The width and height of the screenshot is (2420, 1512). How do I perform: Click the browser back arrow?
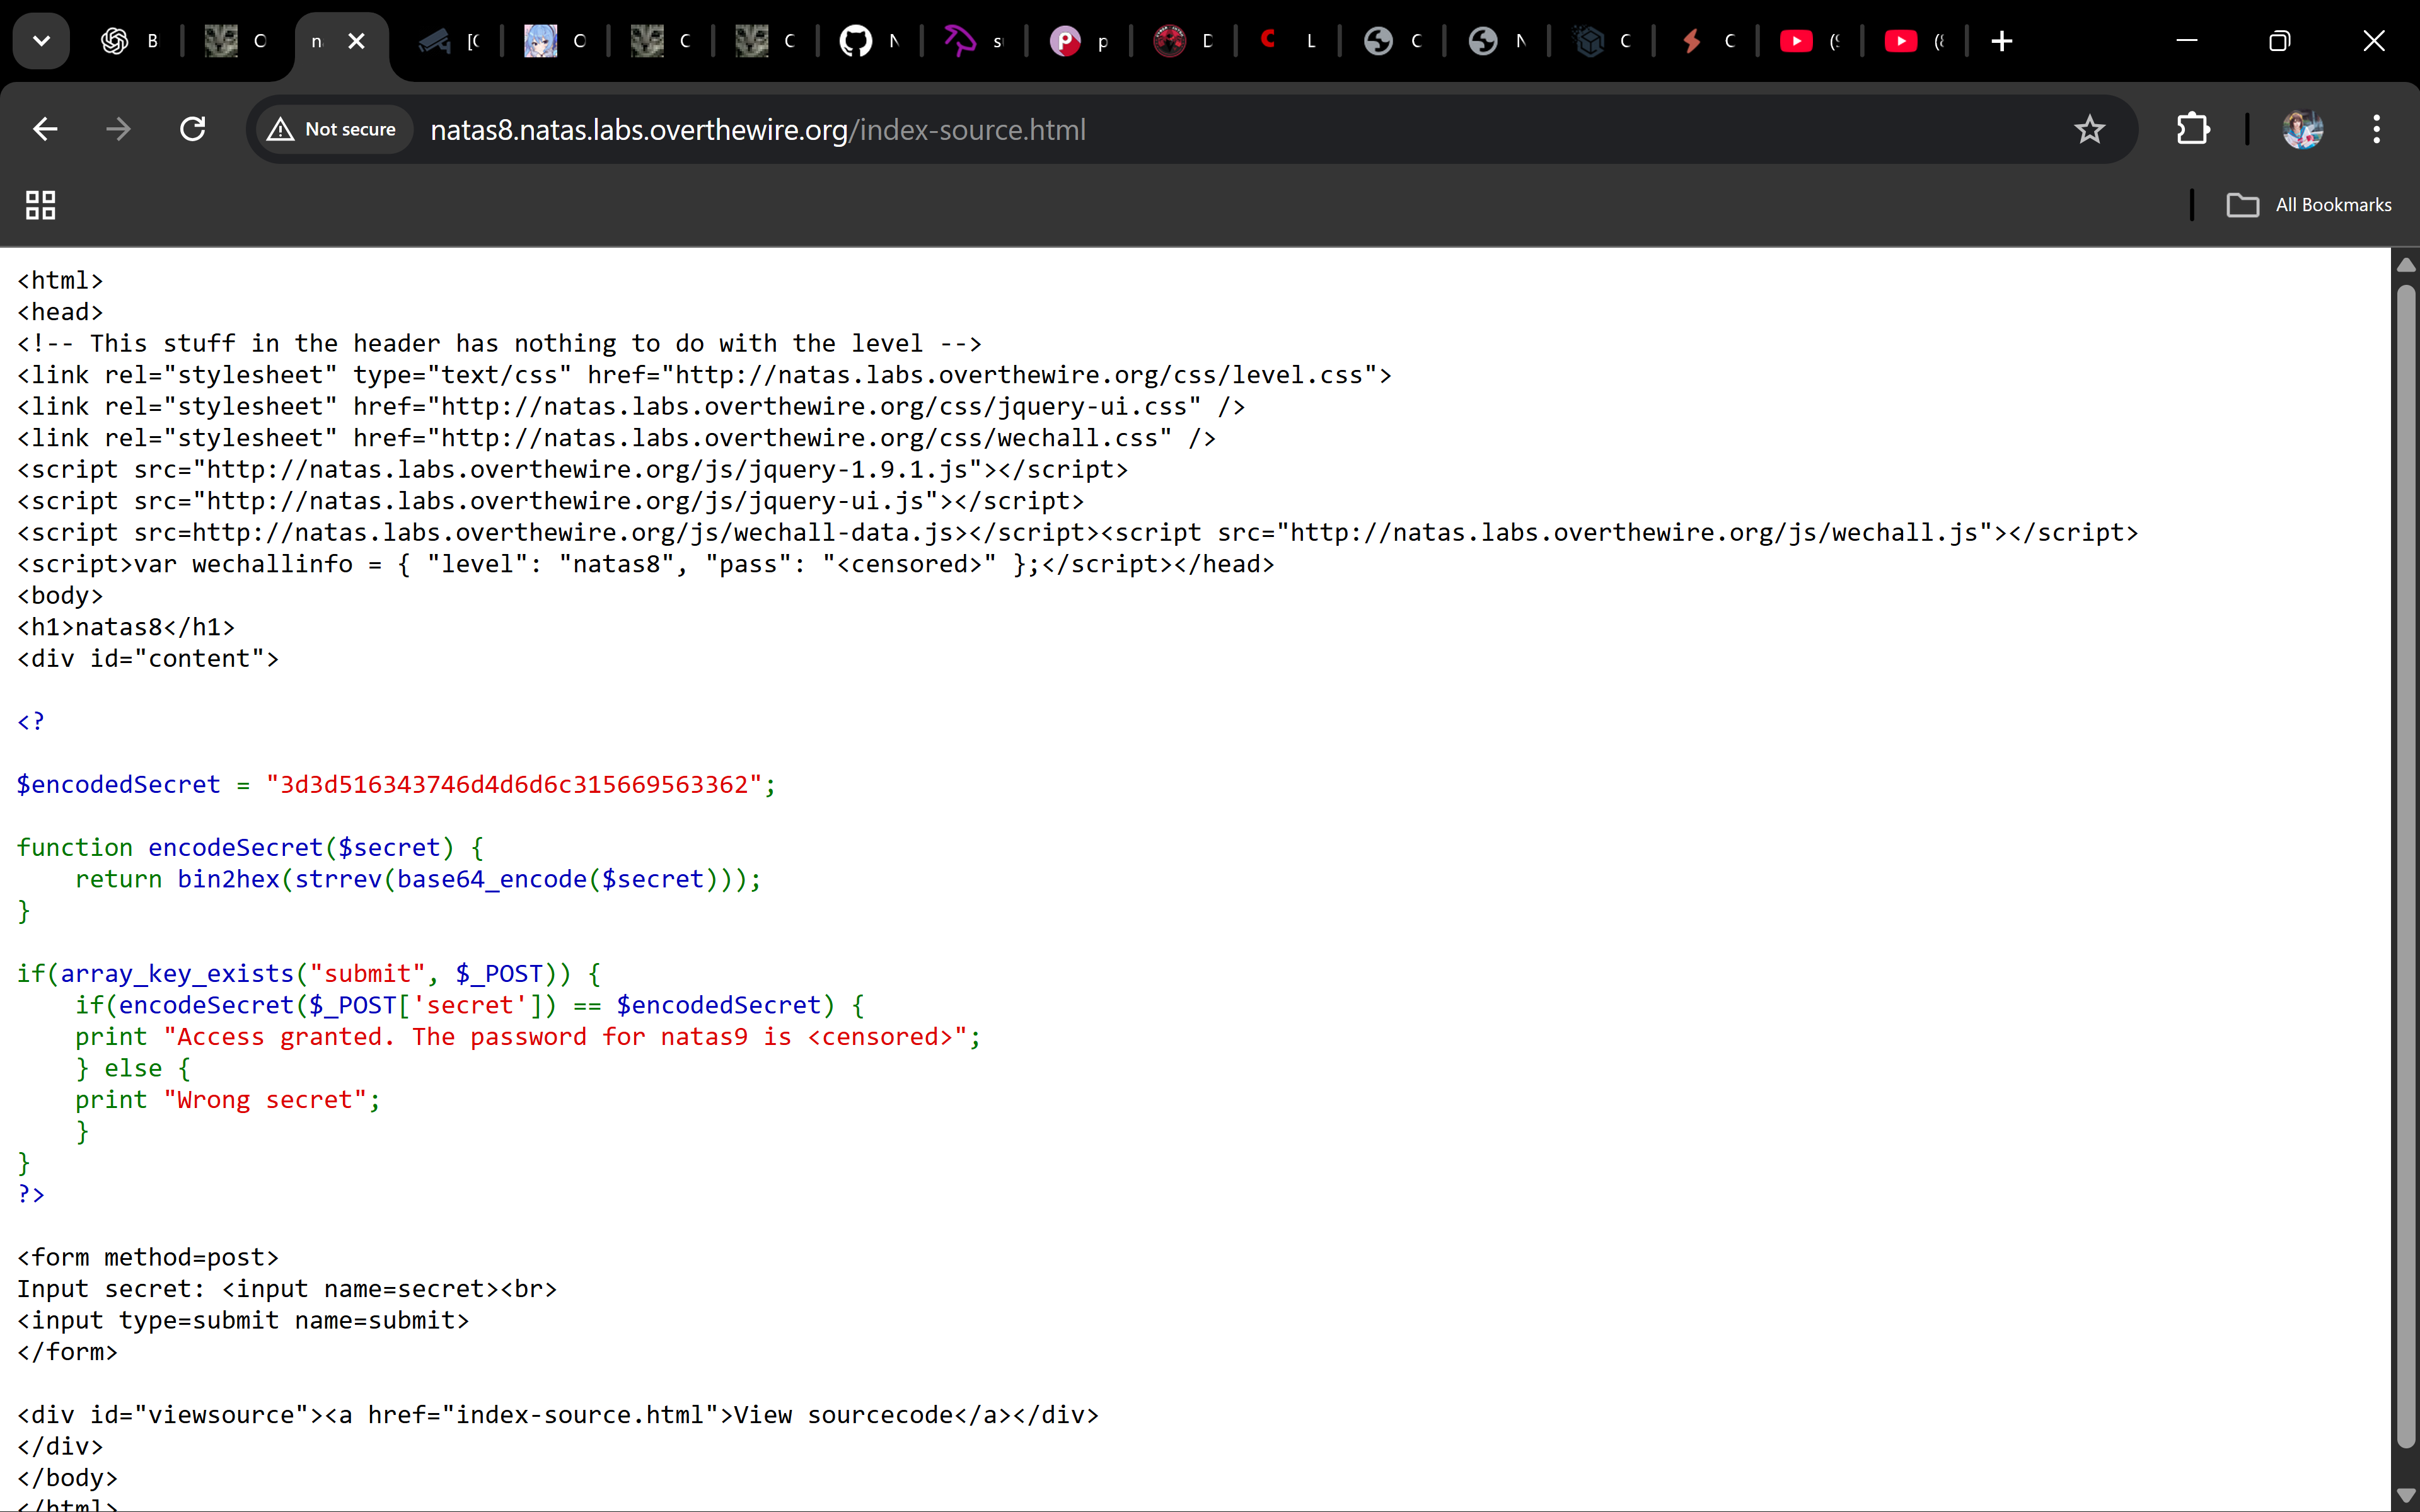coord(45,129)
